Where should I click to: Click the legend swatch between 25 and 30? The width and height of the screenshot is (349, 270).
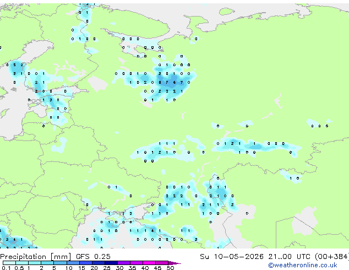pyautogui.click(x=111, y=263)
